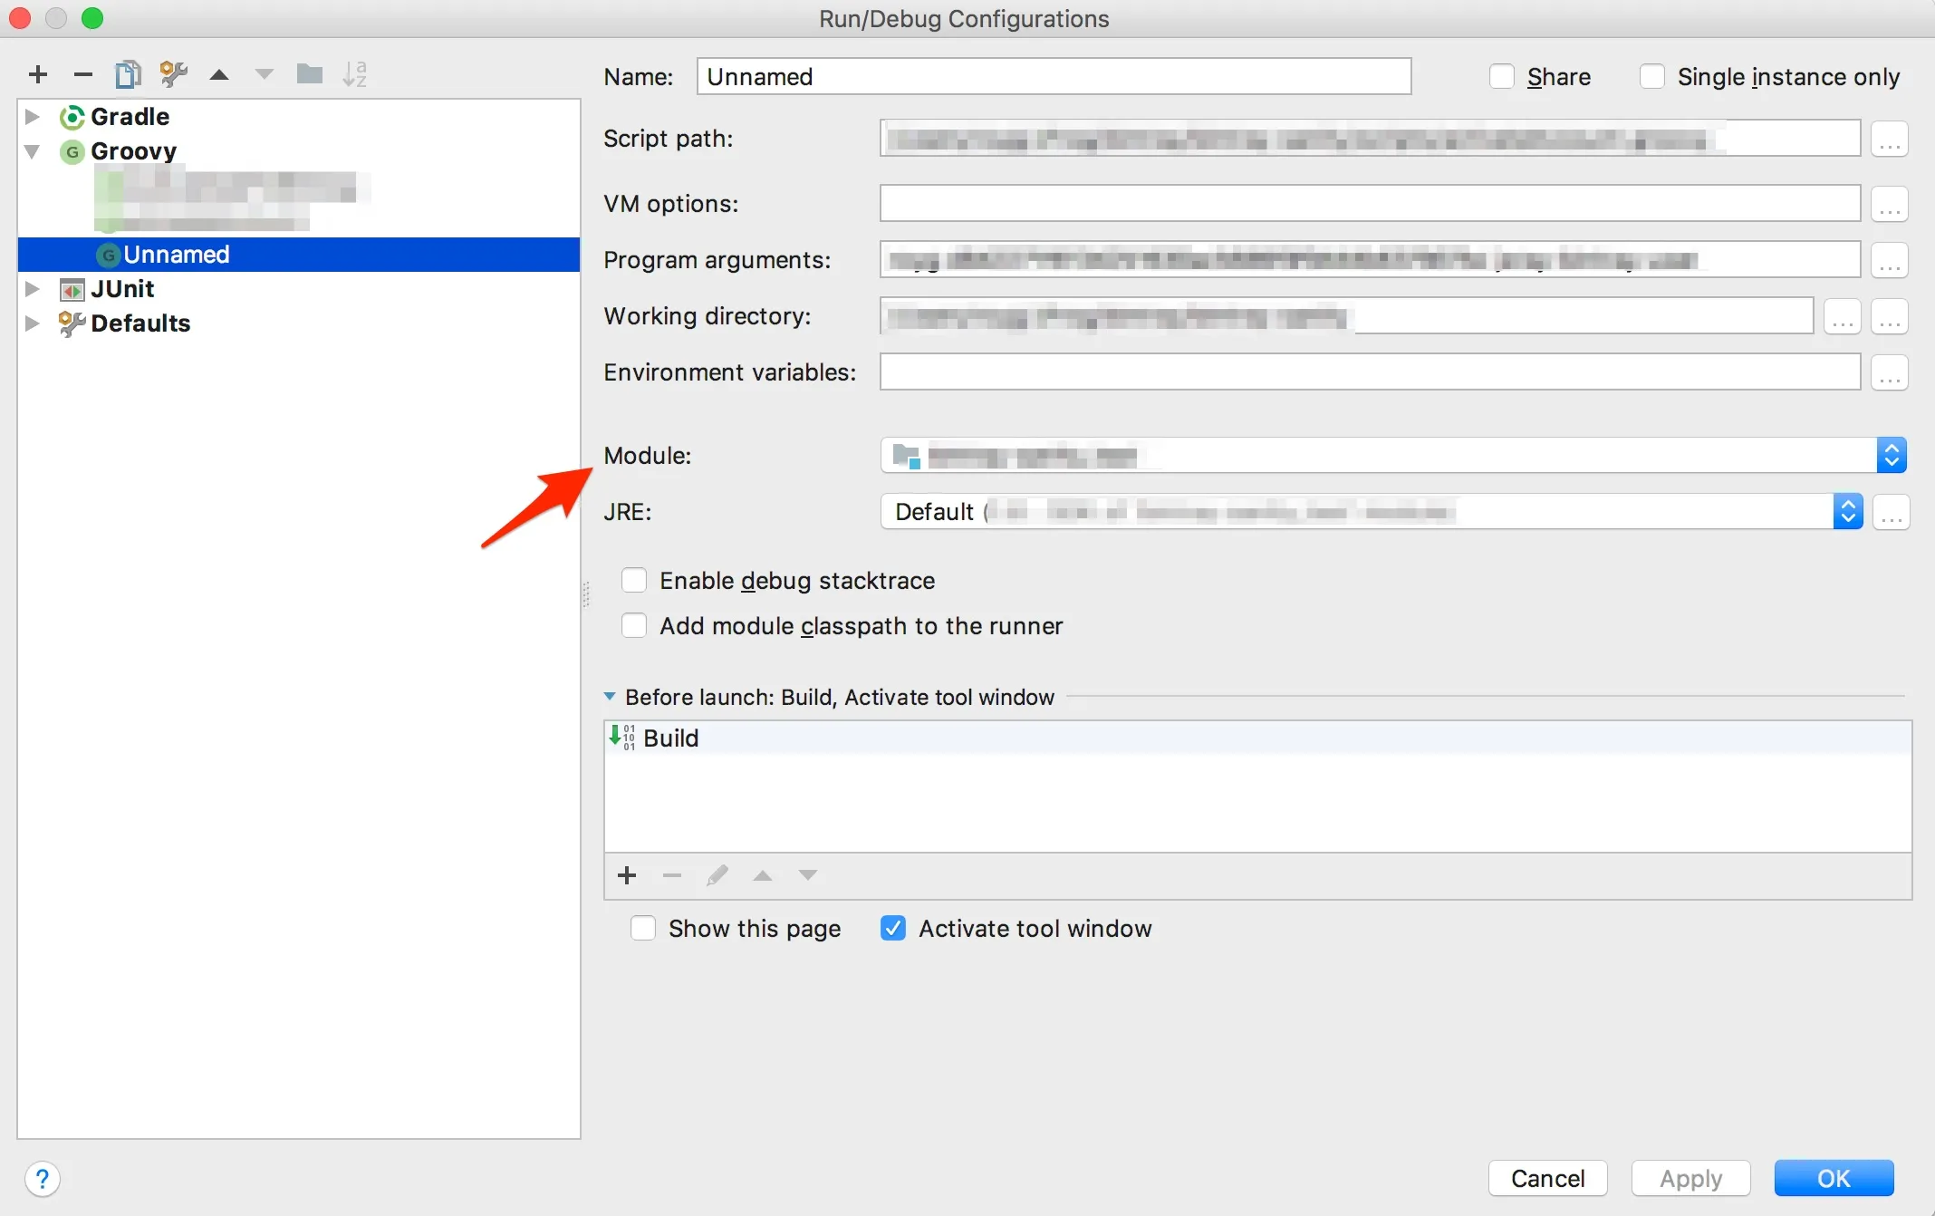Click the add new configuration plus icon
Screen dimensions: 1935x1216
click(x=38, y=74)
